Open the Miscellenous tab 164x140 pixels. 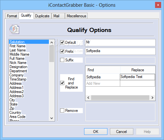[x=76, y=16]
